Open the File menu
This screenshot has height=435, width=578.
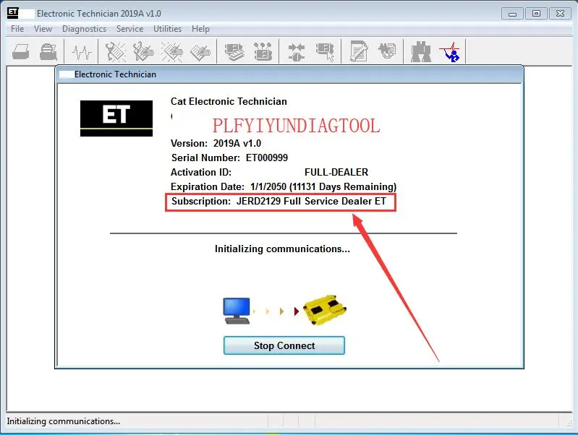click(17, 29)
